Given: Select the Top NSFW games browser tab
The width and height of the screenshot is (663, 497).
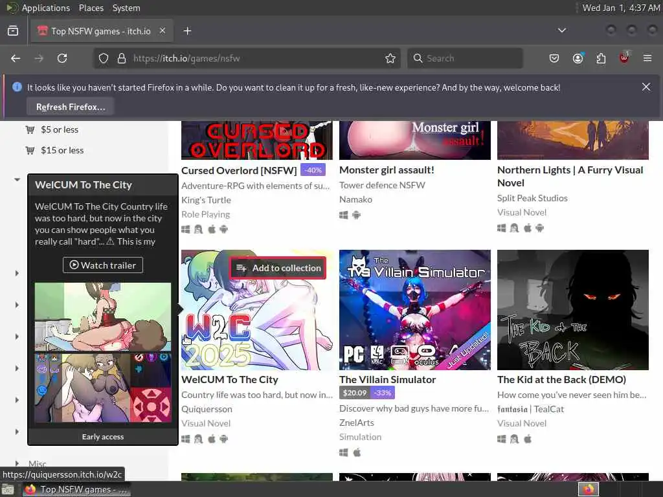Looking at the screenshot, I should pyautogui.click(x=102, y=31).
